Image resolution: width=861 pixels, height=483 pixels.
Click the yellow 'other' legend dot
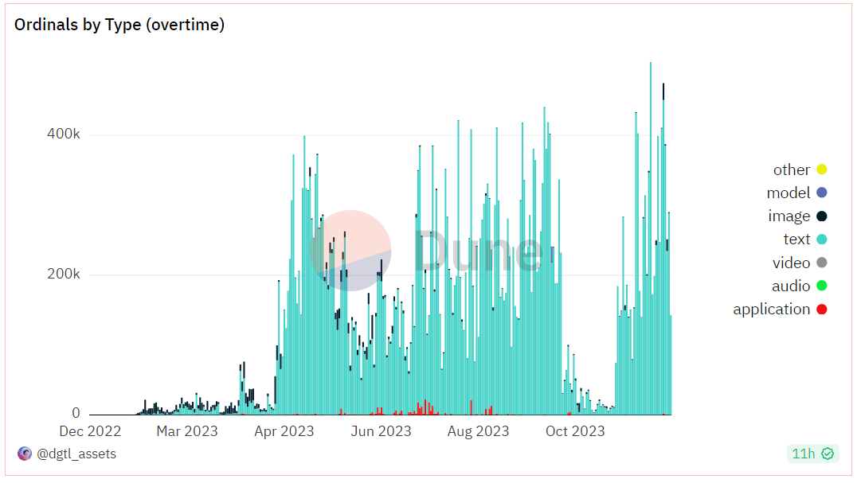(821, 169)
